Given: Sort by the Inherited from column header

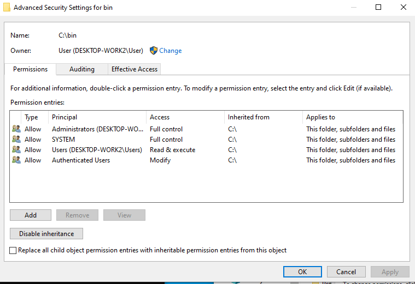Looking at the screenshot, I should tap(264, 117).
